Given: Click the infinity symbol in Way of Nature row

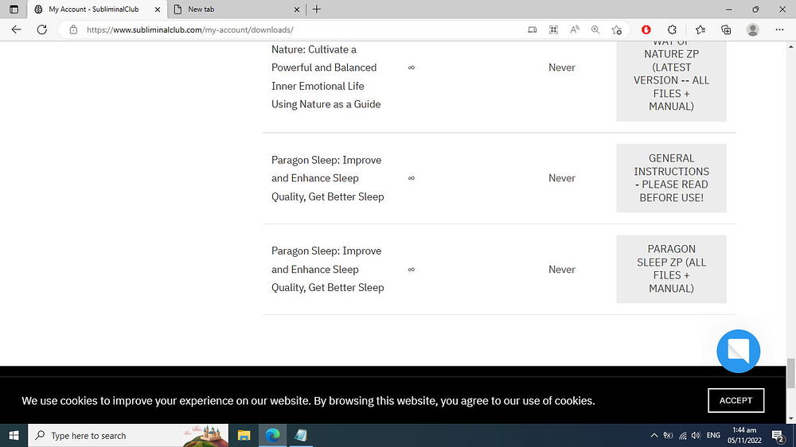Looking at the screenshot, I should [x=412, y=68].
